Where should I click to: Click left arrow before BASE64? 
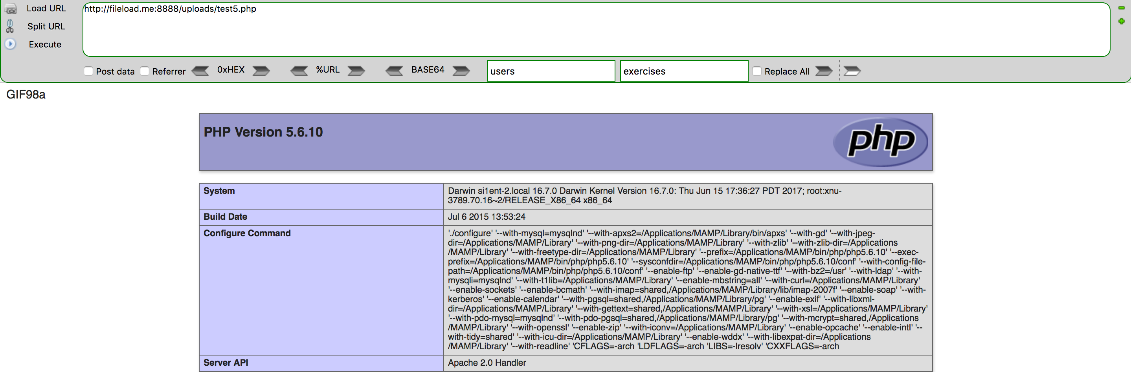394,71
